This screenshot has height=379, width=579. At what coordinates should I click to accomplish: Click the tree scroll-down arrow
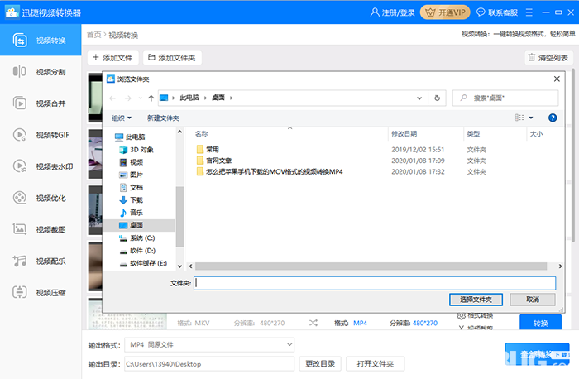[x=179, y=266]
